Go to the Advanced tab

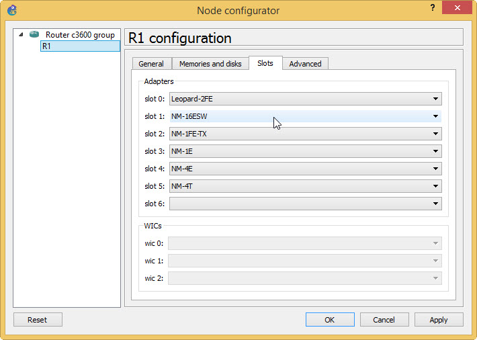[x=305, y=64]
